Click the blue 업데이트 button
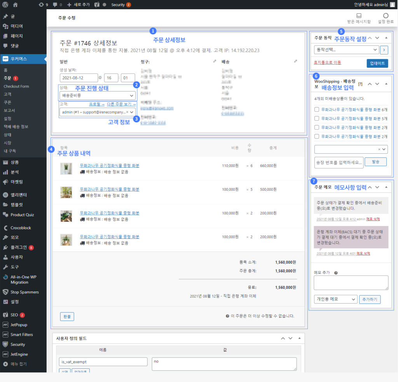 click(x=377, y=63)
